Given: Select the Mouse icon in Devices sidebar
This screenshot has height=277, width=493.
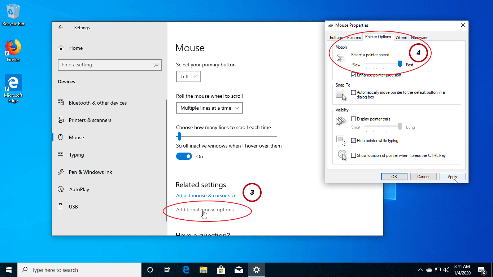Looking at the screenshot, I should coord(77,137).
